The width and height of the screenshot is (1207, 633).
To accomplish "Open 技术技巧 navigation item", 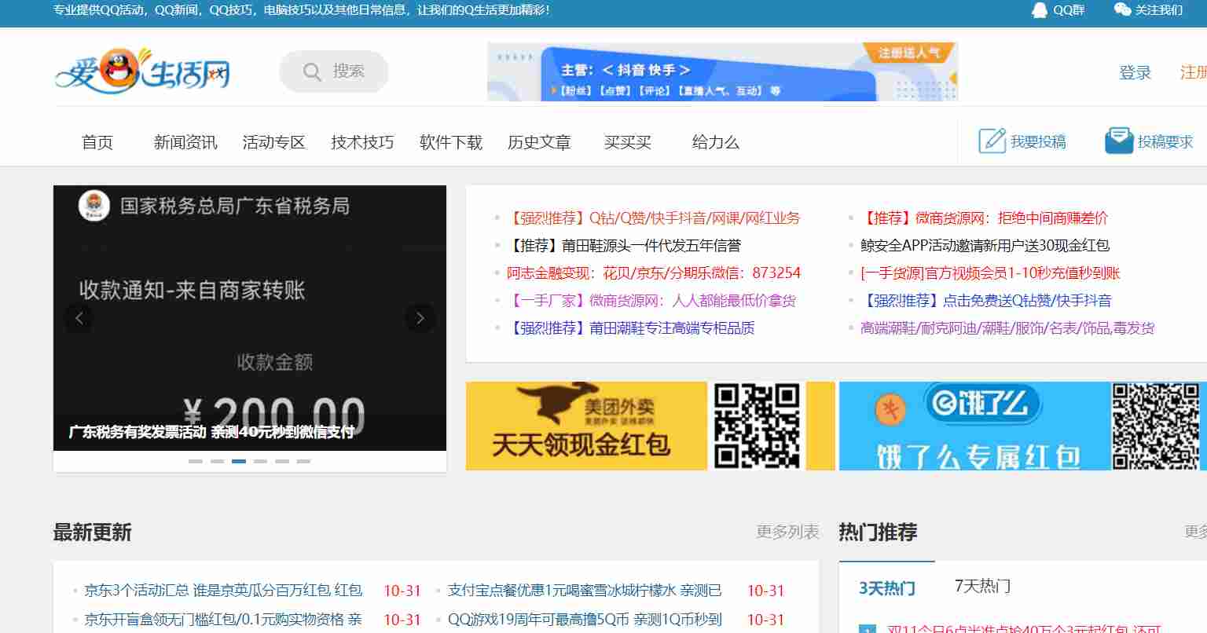I will pyautogui.click(x=362, y=142).
